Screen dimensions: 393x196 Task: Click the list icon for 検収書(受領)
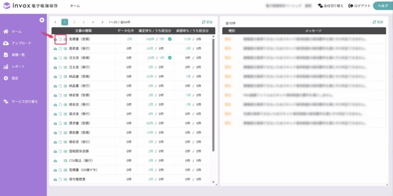click(65, 95)
